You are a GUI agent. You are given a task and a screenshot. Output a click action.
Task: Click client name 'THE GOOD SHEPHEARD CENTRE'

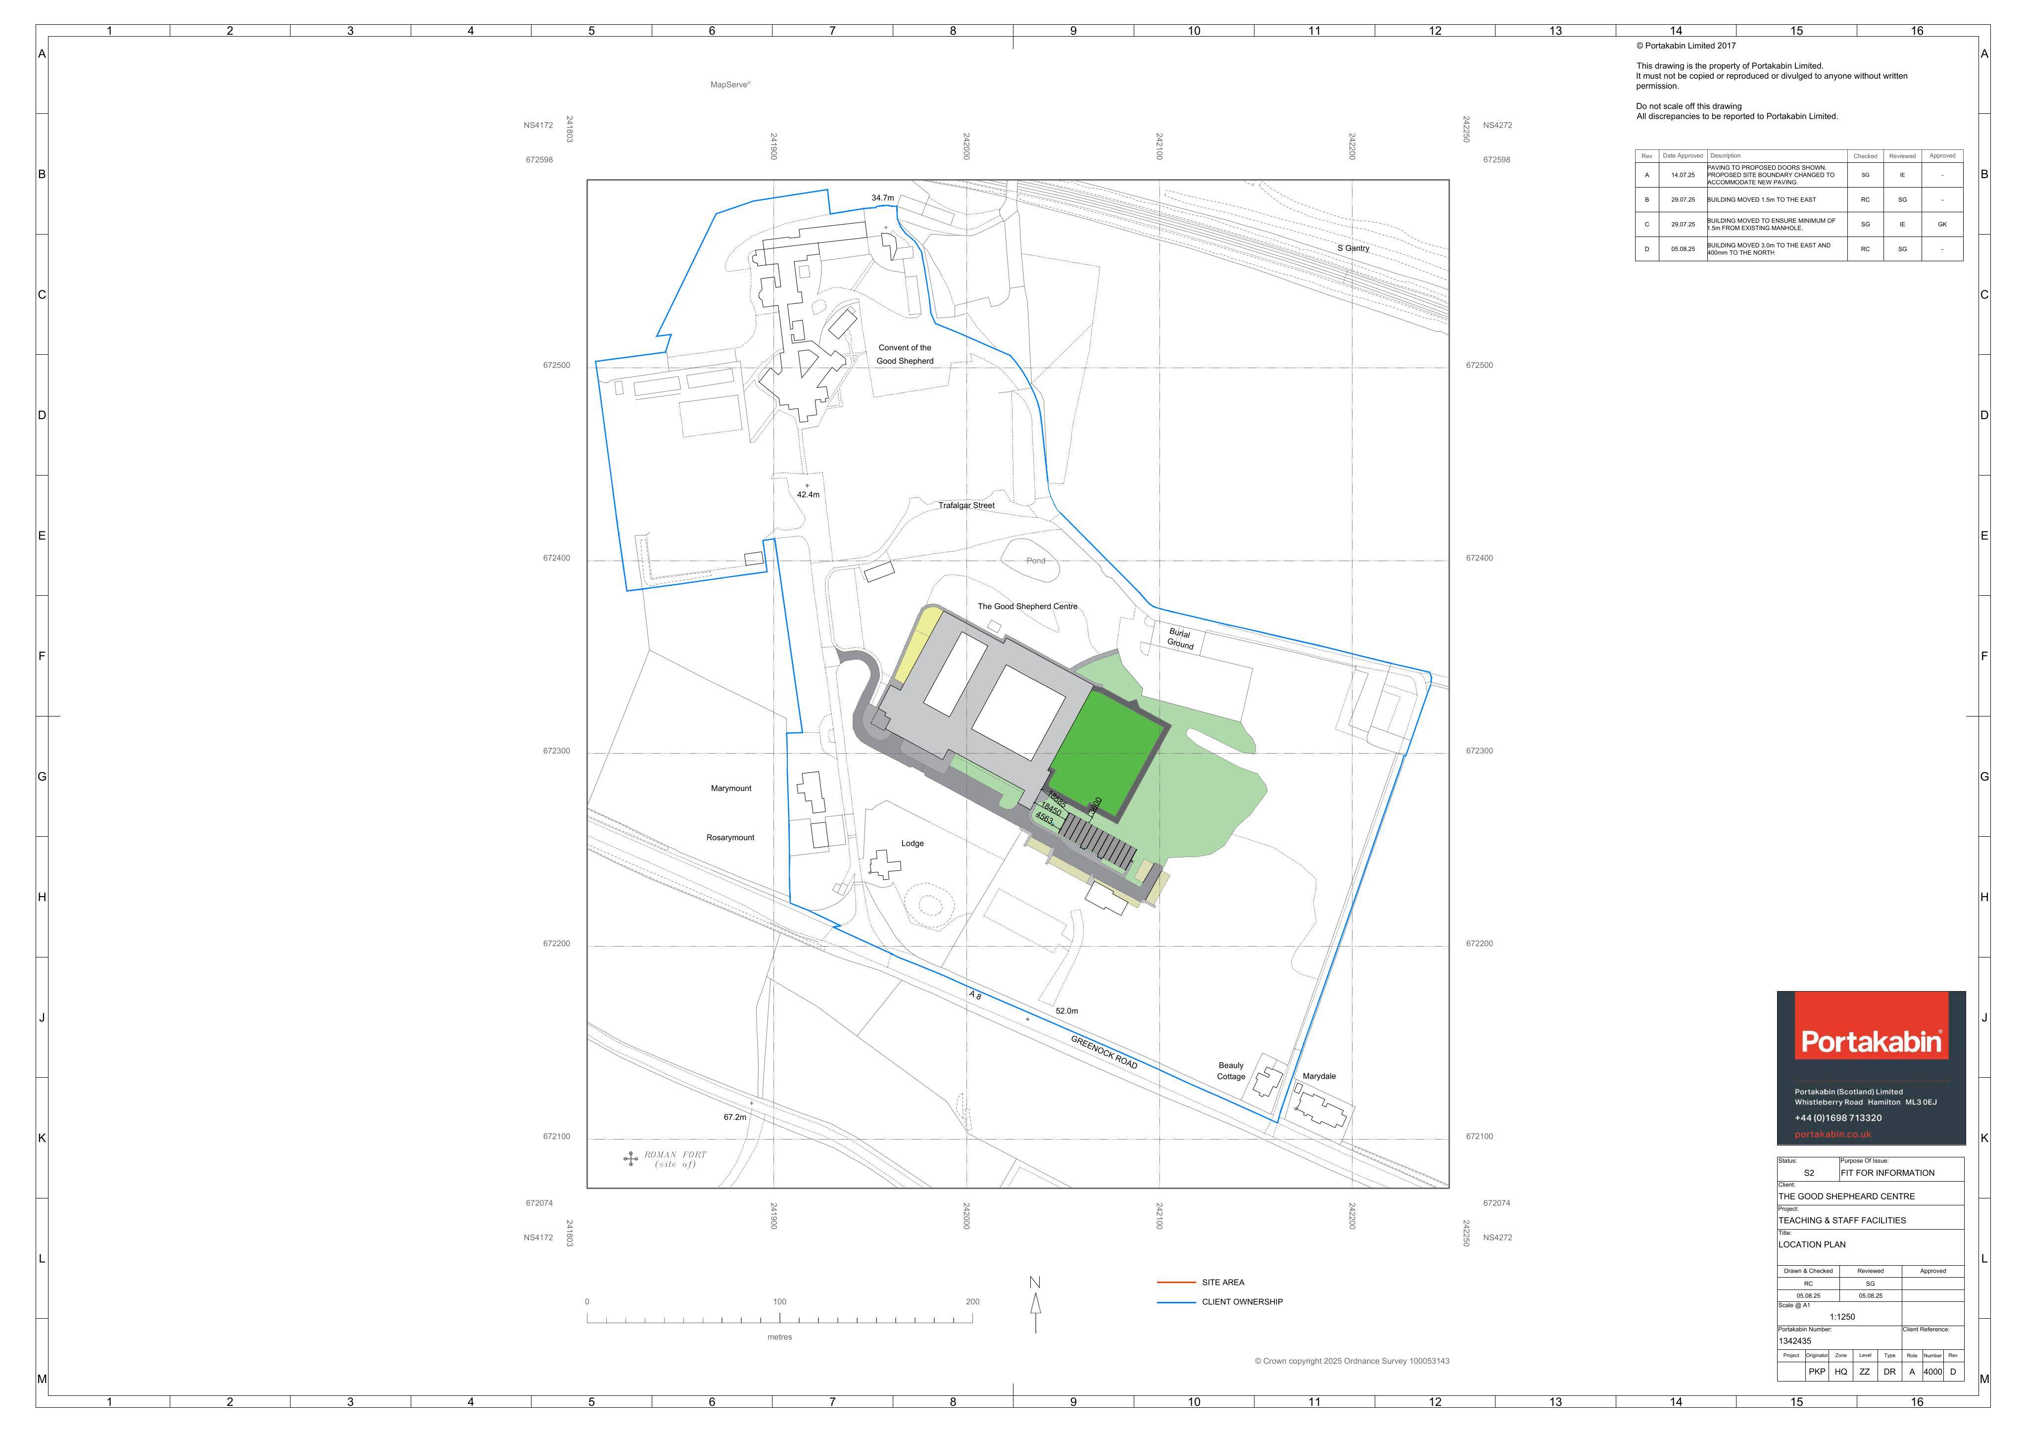(x=1847, y=1196)
